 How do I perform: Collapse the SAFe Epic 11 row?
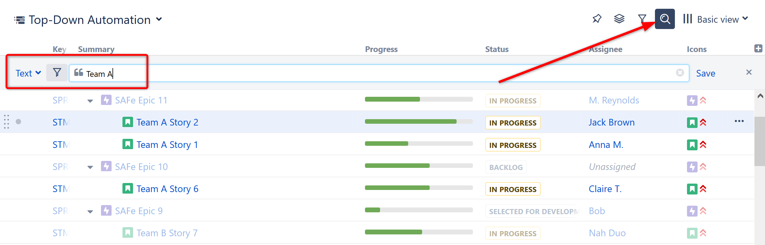(x=90, y=101)
